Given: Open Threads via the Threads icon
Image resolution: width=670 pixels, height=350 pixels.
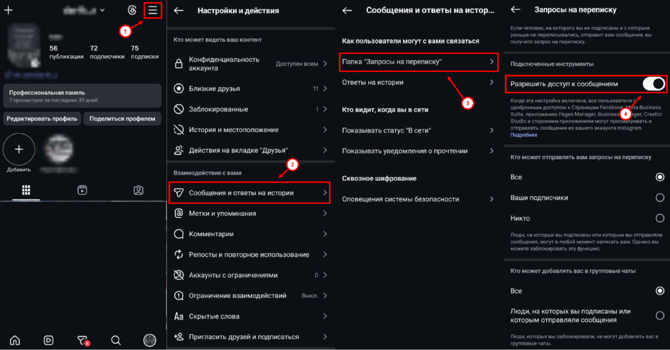Looking at the screenshot, I should pos(132,10).
